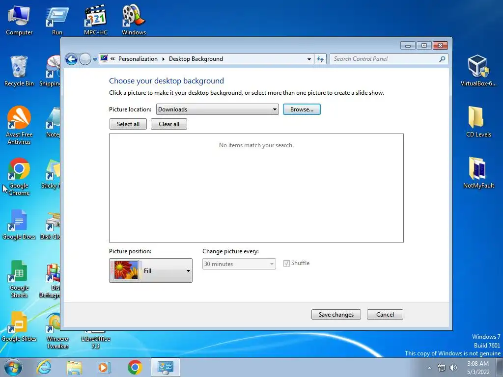Click the Cancel button
Image resolution: width=503 pixels, height=377 pixels.
[x=385, y=315]
